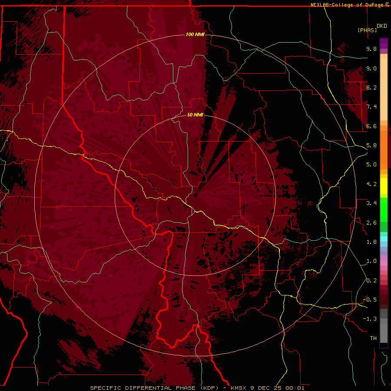Click the -0.5 value on the color scale
Image resolution: width=391 pixels, height=391 pixels.
coord(370,300)
